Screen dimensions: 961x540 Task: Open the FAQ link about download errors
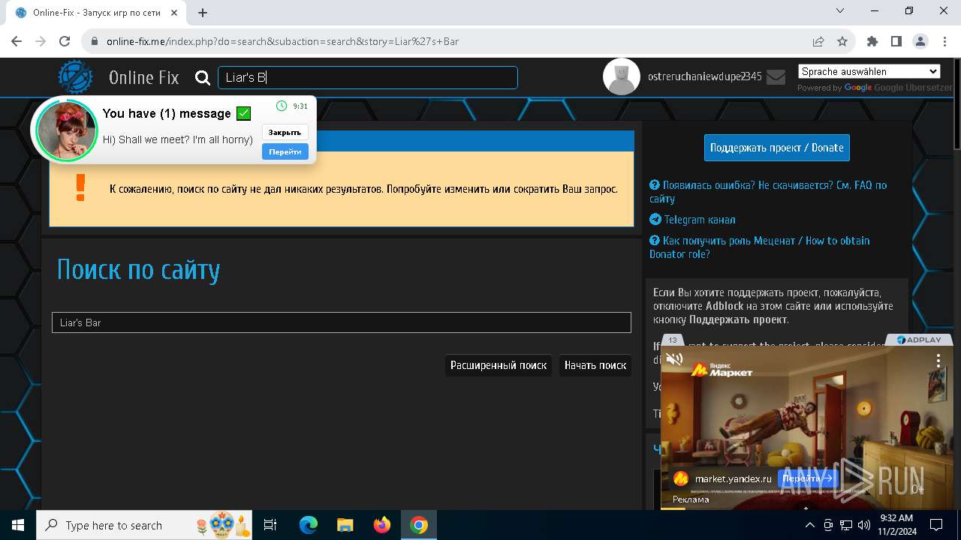coord(768,191)
